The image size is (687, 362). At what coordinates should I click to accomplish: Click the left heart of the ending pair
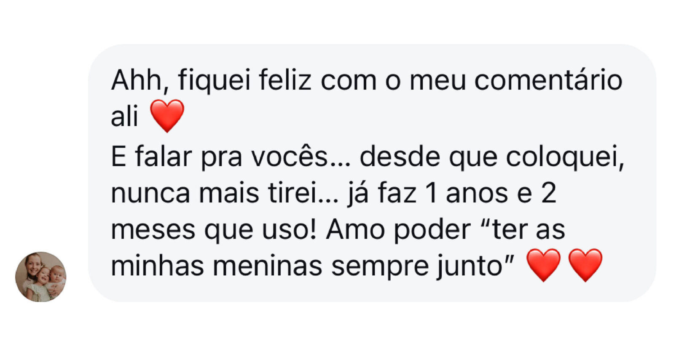544,264
